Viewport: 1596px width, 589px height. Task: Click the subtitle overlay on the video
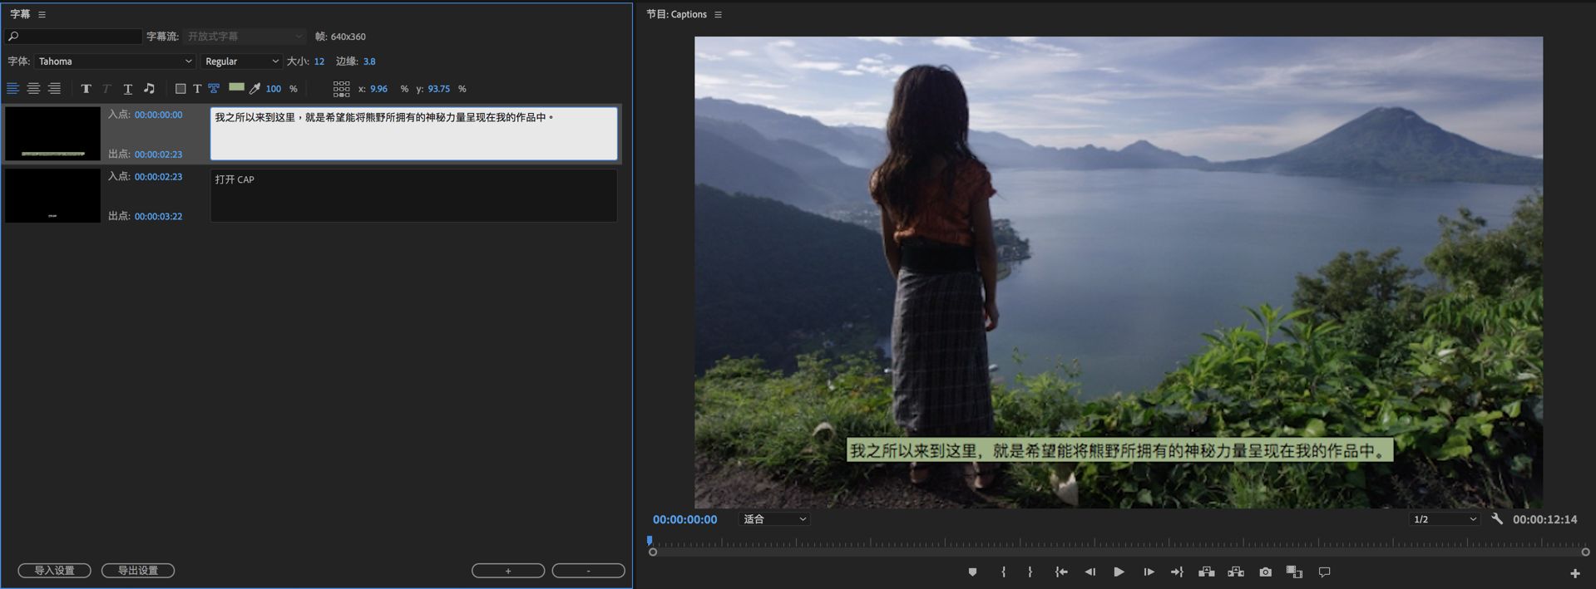pos(1119,450)
